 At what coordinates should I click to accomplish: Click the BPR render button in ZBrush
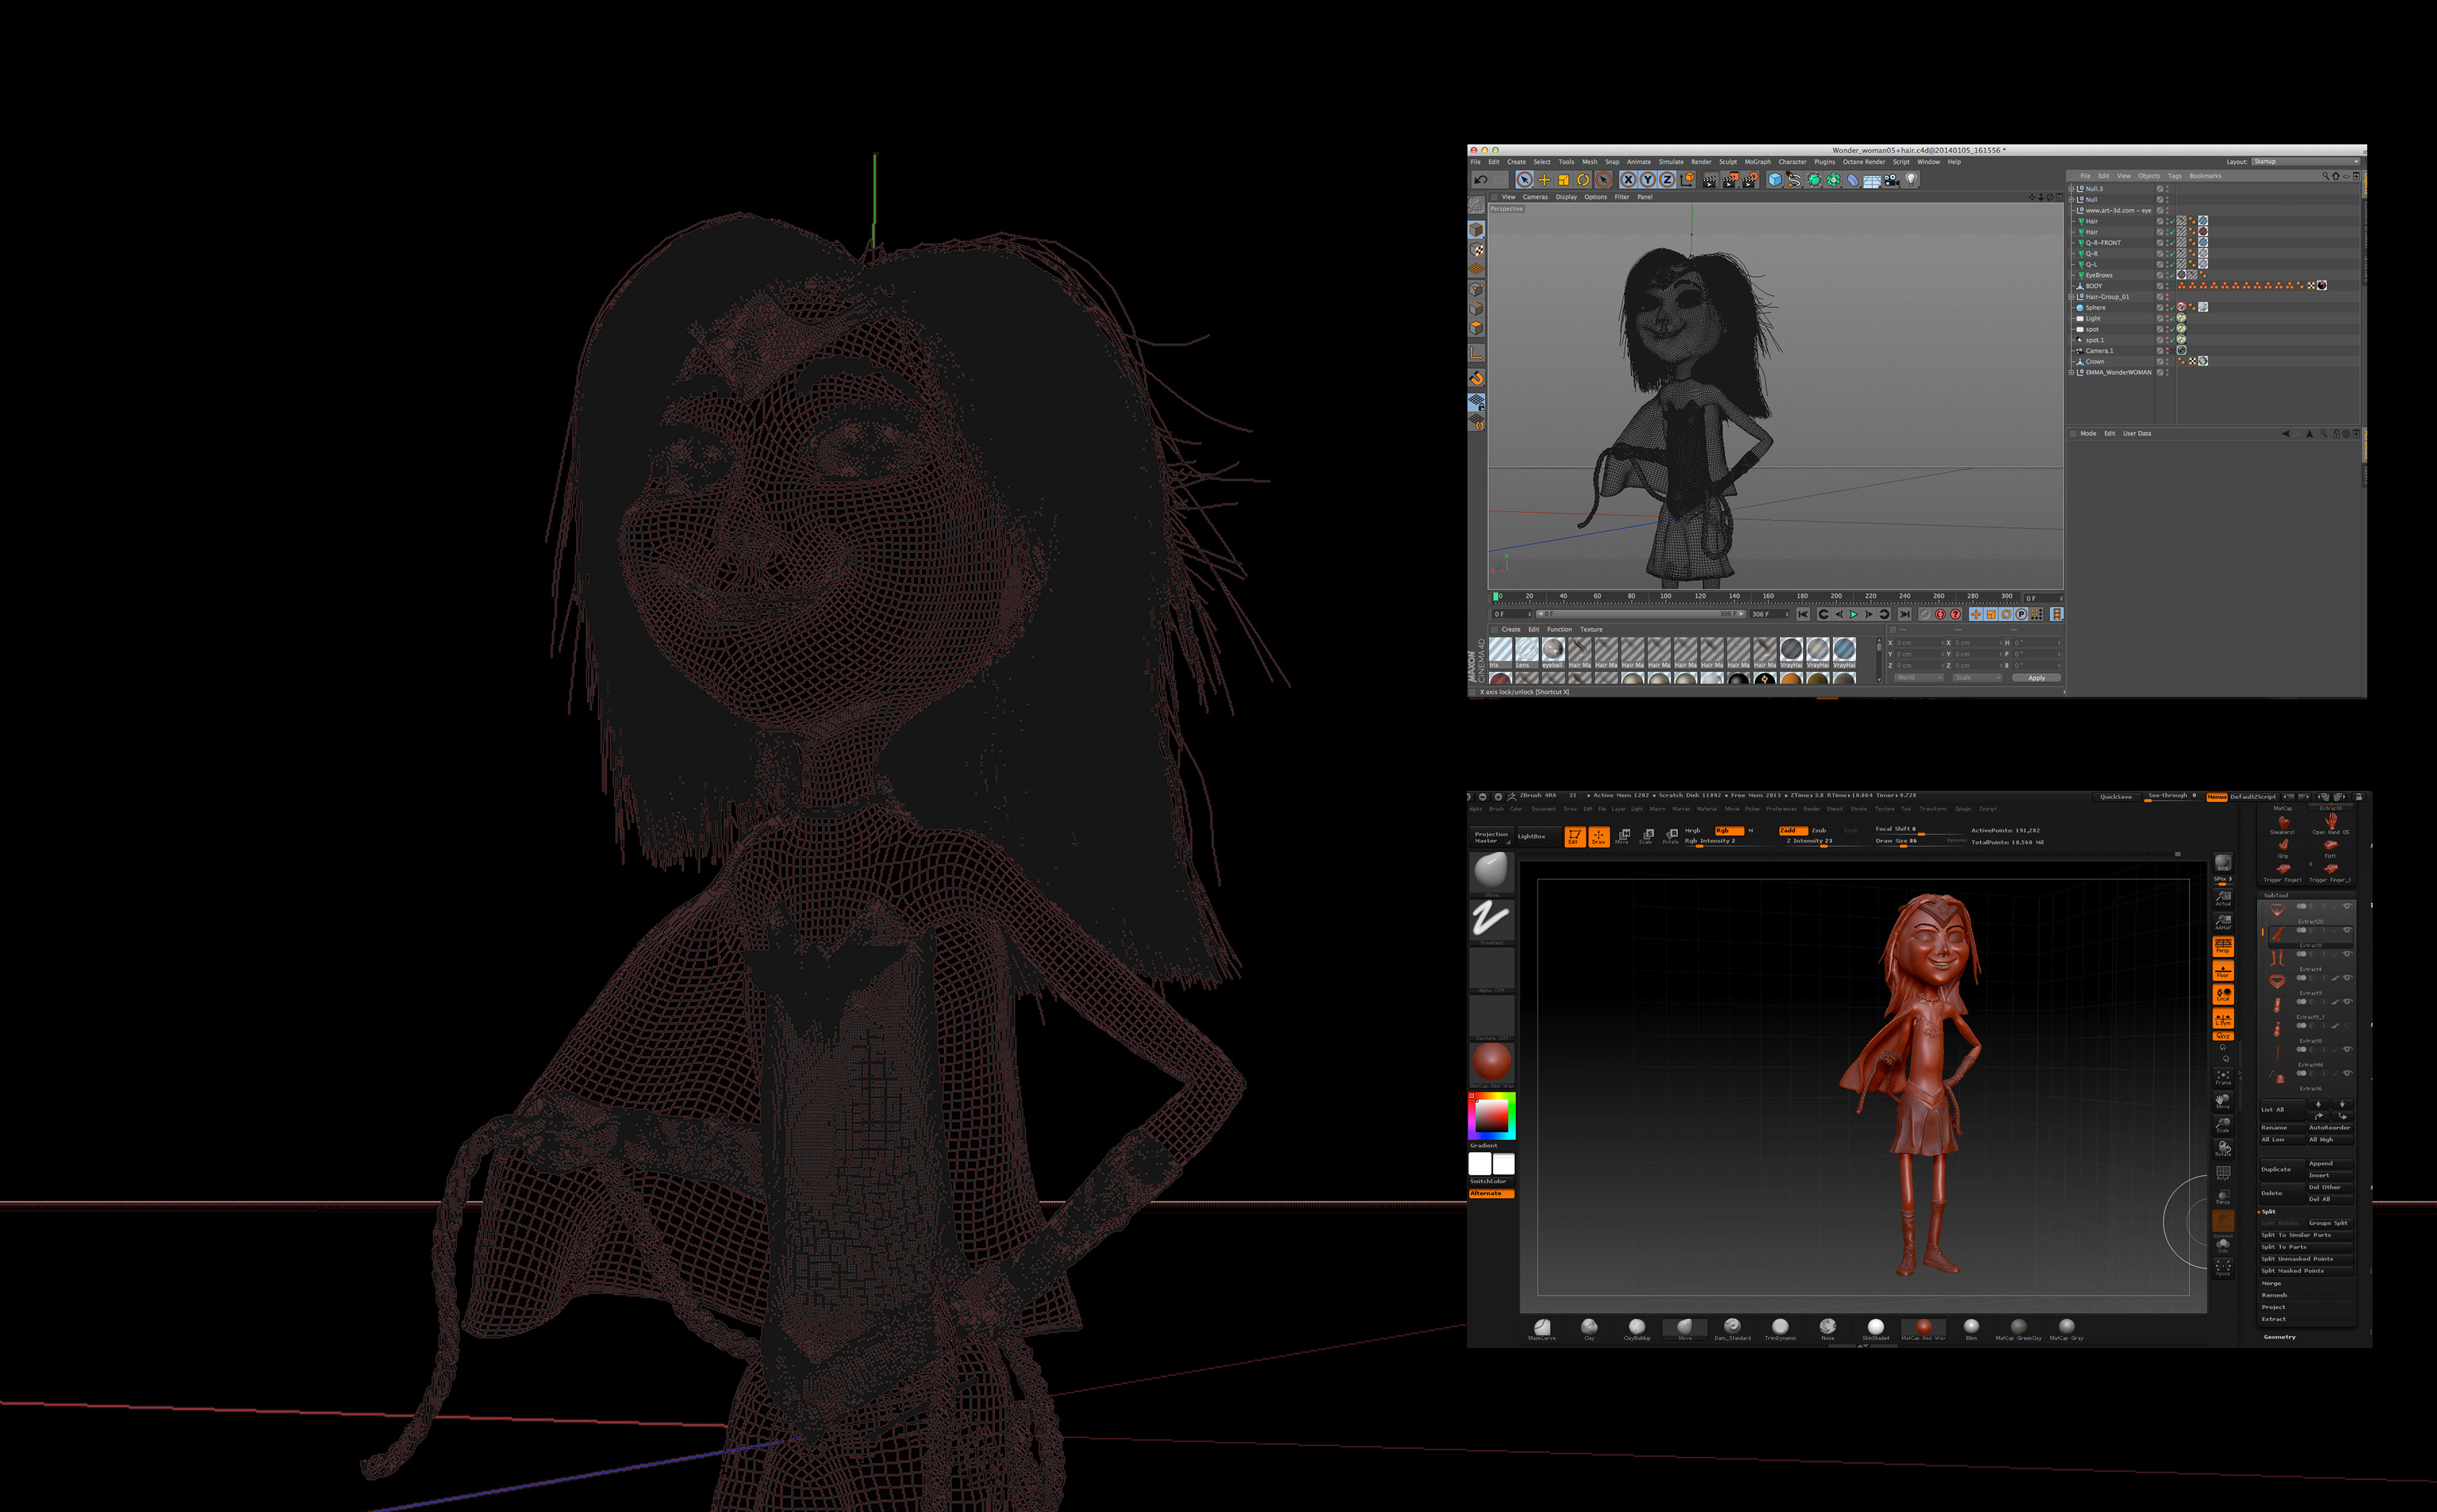point(2223,864)
